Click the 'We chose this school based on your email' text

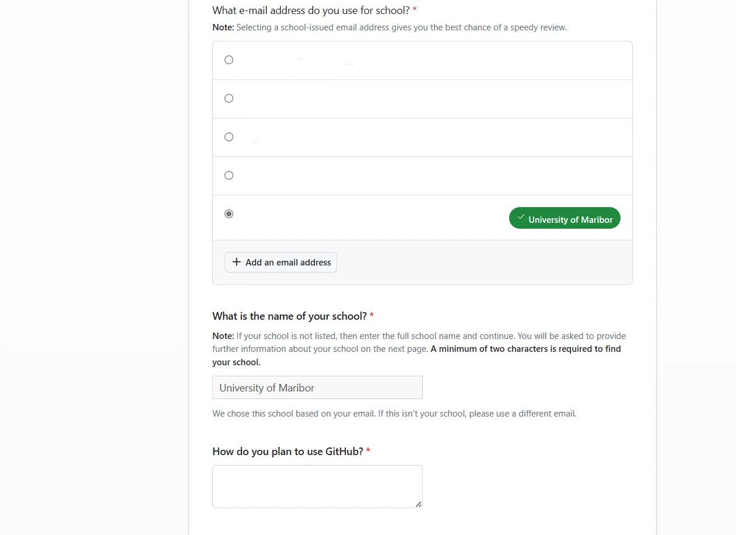394,414
